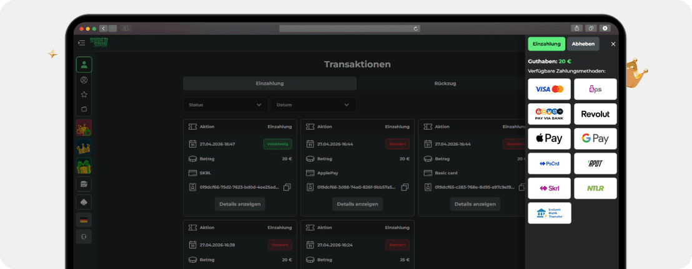This screenshot has width=692, height=269.
Task: Select the Einzahlung tab in wallet panel
Action: pyautogui.click(x=546, y=44)
